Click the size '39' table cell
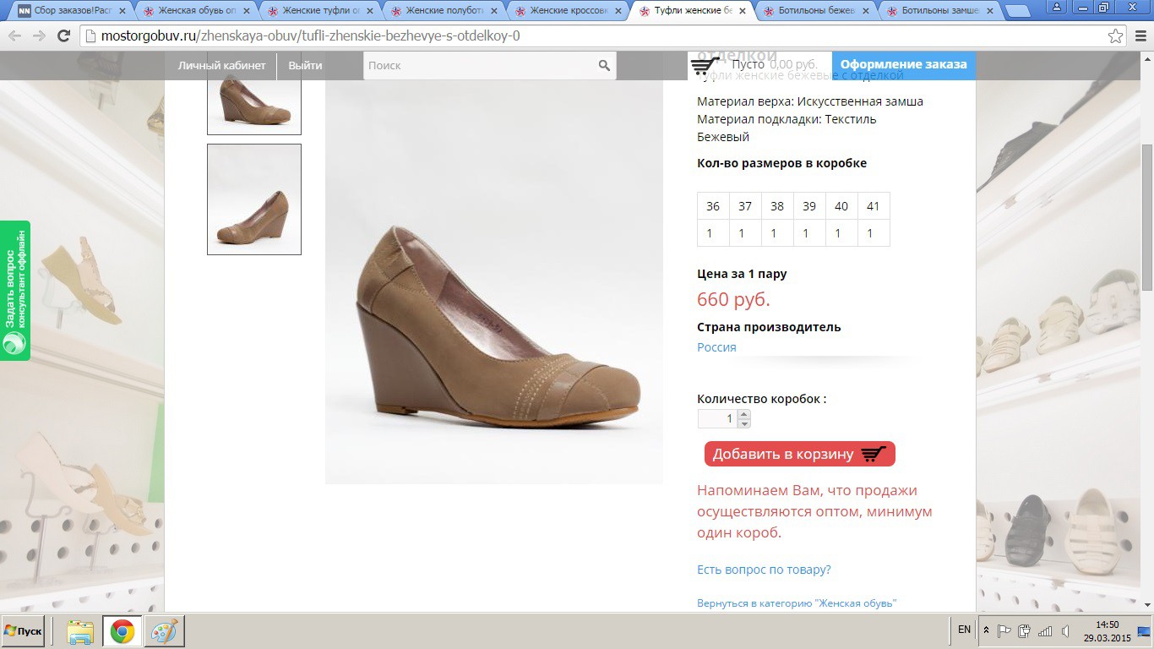Viewport: 1154px width, 649px height. 809,206
